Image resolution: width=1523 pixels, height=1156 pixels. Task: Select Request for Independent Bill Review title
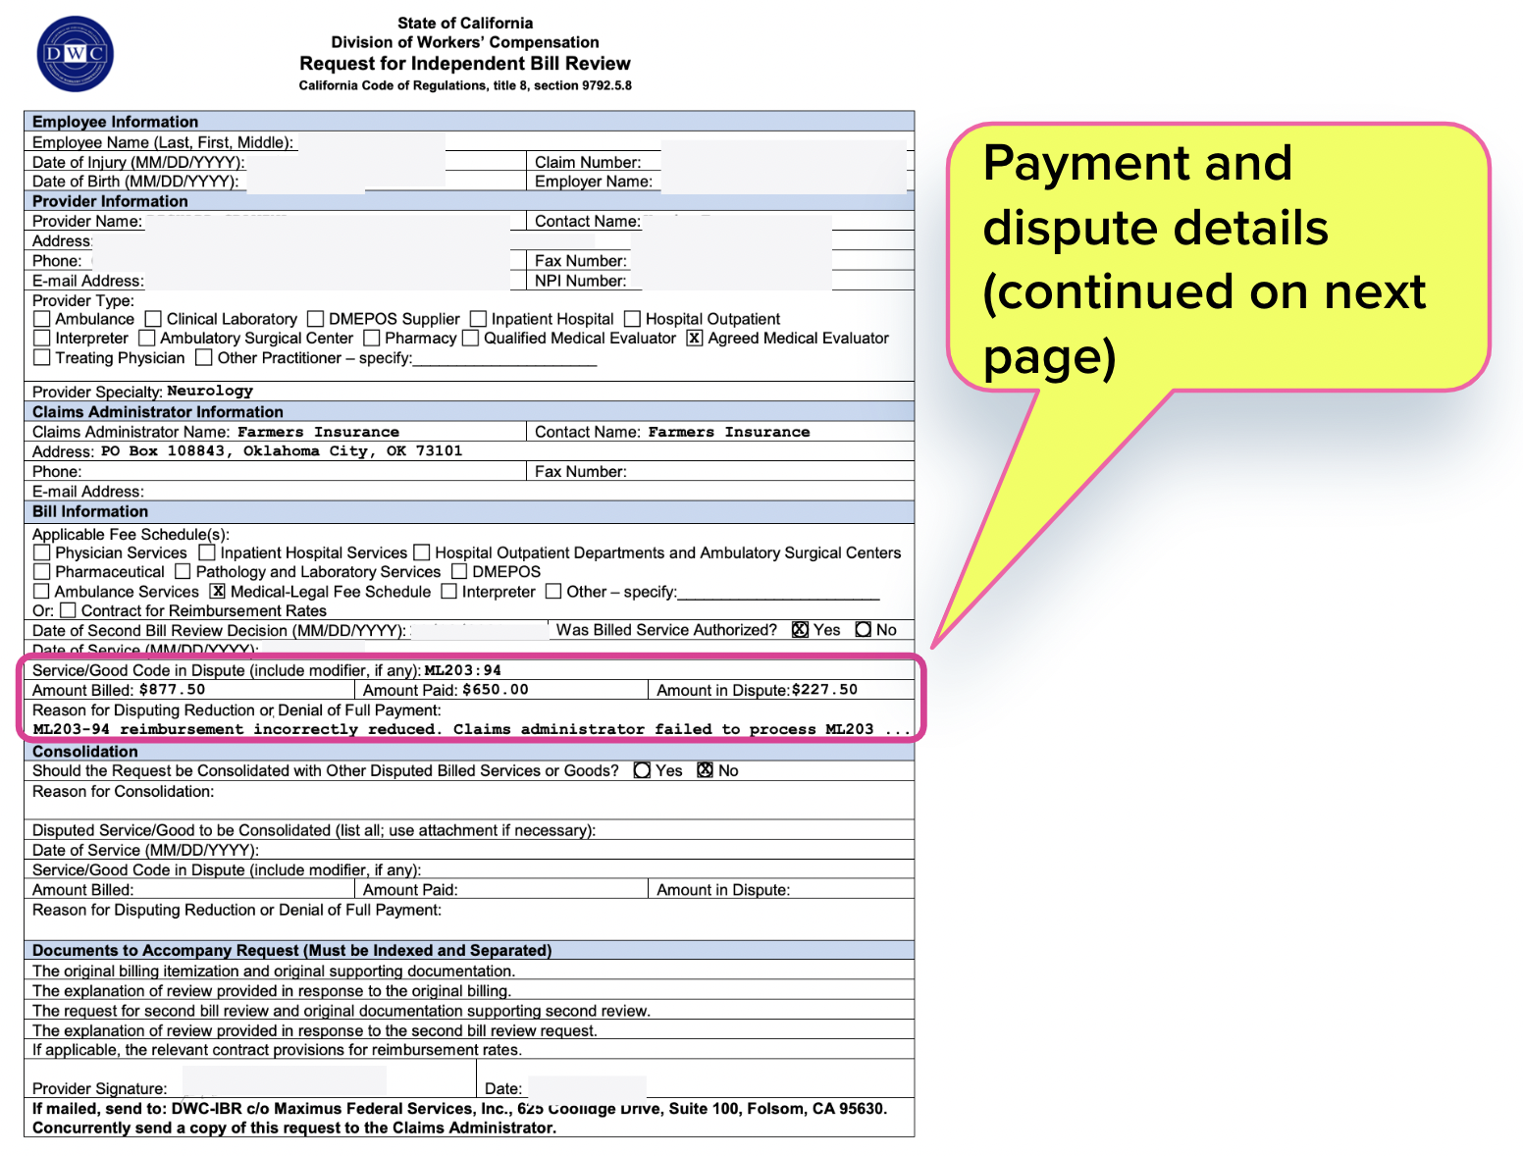pyautogui.click(x=465, y=63)
